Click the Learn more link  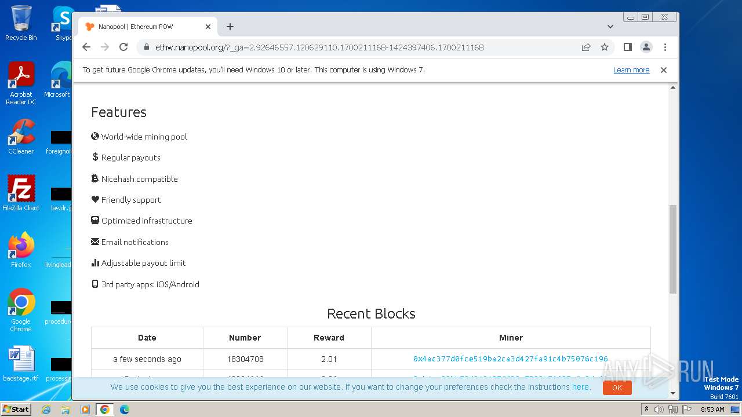click(x=631, y=69)
